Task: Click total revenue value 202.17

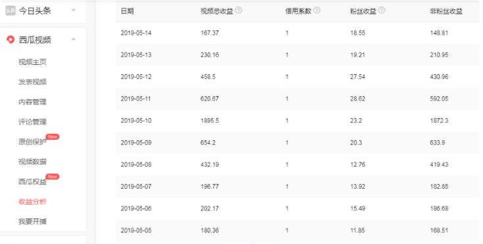Action: click(x=210, y=209)
